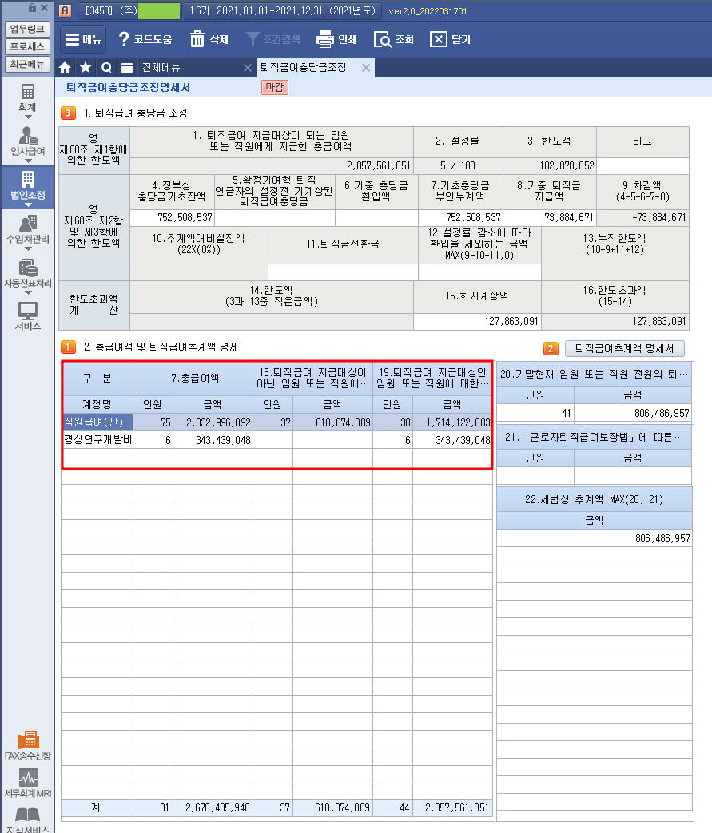The width and height of the screenshot is (712, 833).
Task: Expand arrow below 자동전표처리
Action: 28,293
